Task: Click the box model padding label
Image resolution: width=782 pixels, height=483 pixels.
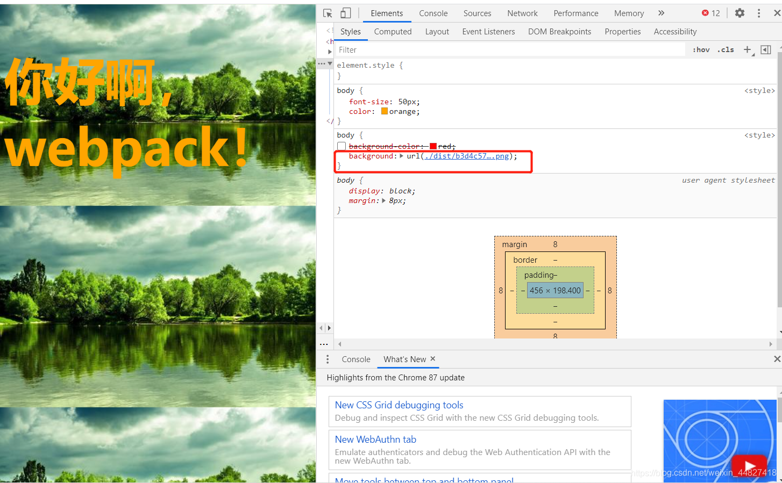Action: pyautogui.click(x=539, y=275)
